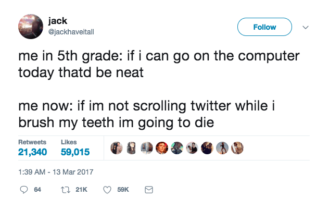Click the reply speech bubble icon
Viewport: 329px width, 210px height.
pos(23,190)
